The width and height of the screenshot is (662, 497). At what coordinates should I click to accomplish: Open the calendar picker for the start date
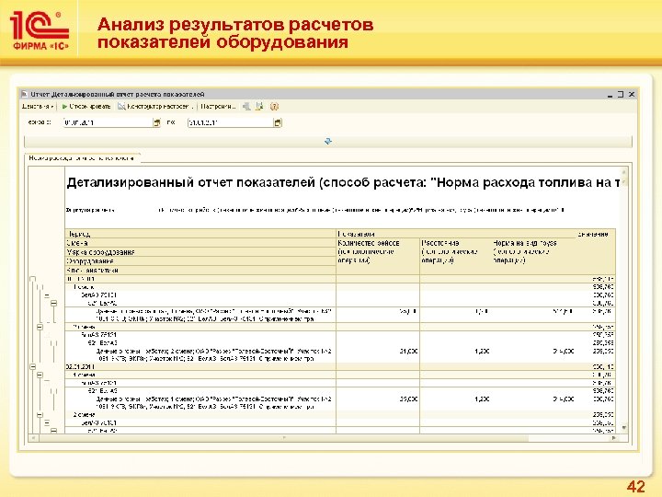156,122
